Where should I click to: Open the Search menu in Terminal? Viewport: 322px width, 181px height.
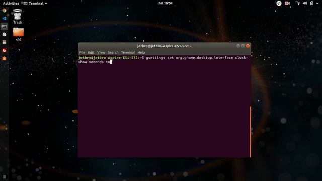pyautogui.click(x=113, y=52)
